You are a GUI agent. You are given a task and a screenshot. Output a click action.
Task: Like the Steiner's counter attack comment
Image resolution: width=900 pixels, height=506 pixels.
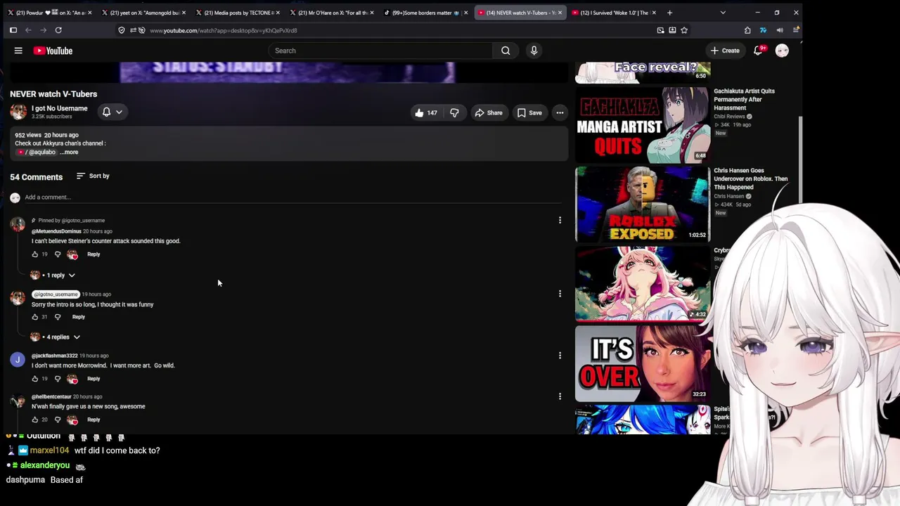click(35, 254)
